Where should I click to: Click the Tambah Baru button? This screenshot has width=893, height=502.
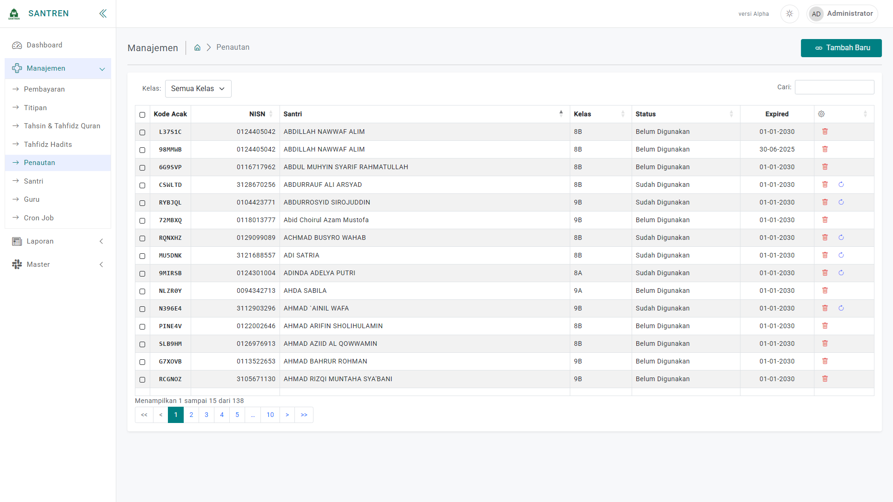(x=841, y=48)
